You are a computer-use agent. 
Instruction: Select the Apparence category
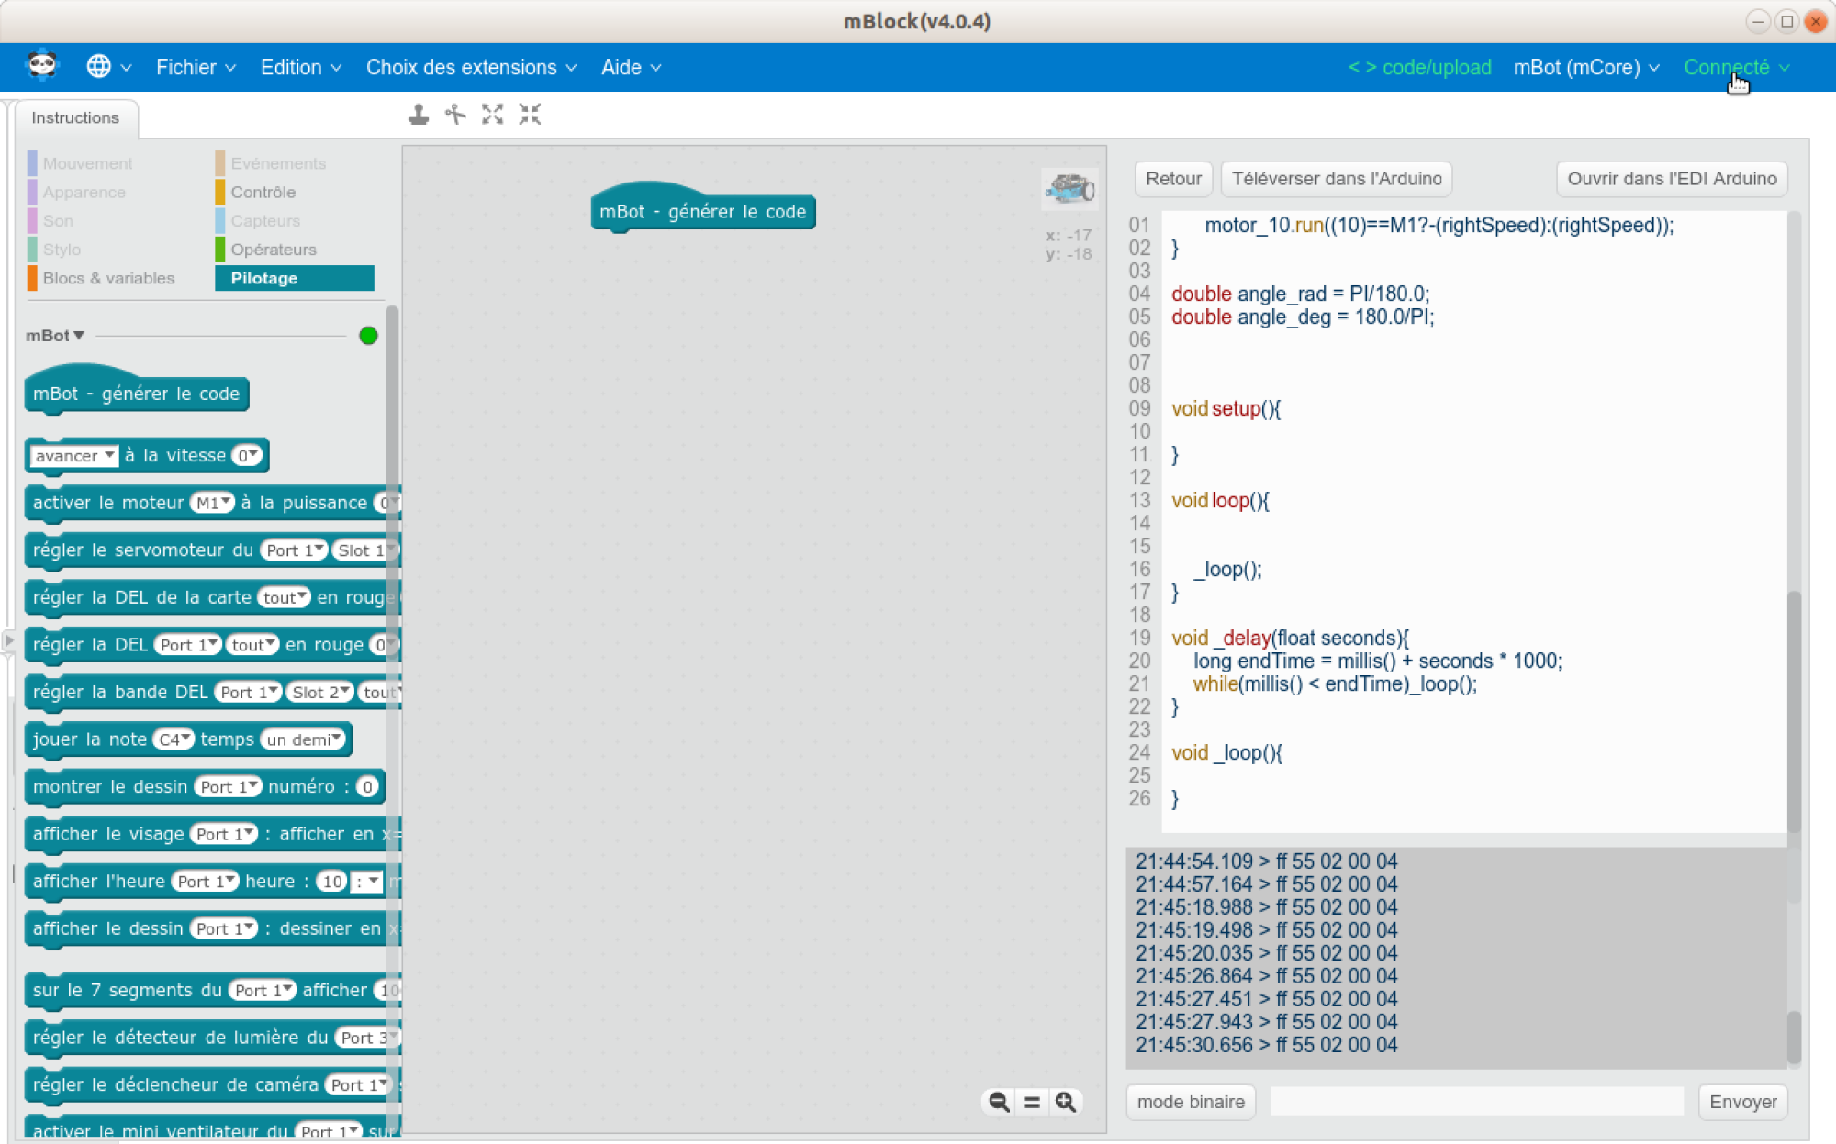84,192
